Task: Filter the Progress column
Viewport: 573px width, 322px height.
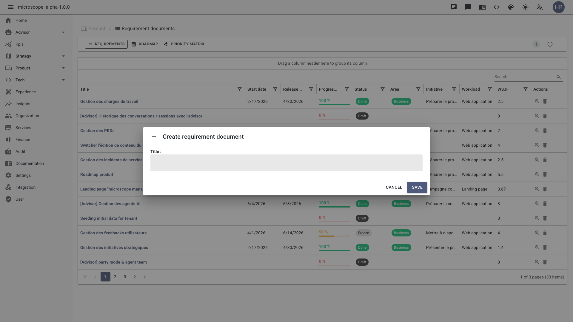Action: pyautogui.click(x=347, y=89)
